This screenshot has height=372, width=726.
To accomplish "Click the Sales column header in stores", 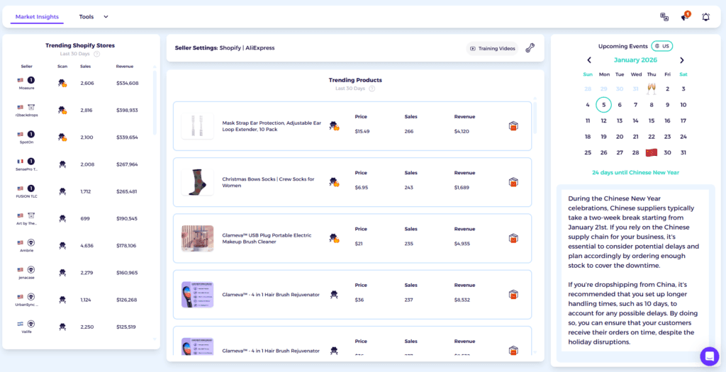I will click(85, 66).
